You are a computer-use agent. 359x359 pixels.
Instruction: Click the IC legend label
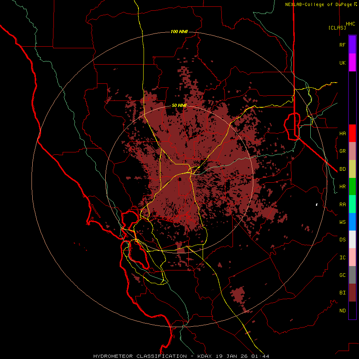coord(342,258)
